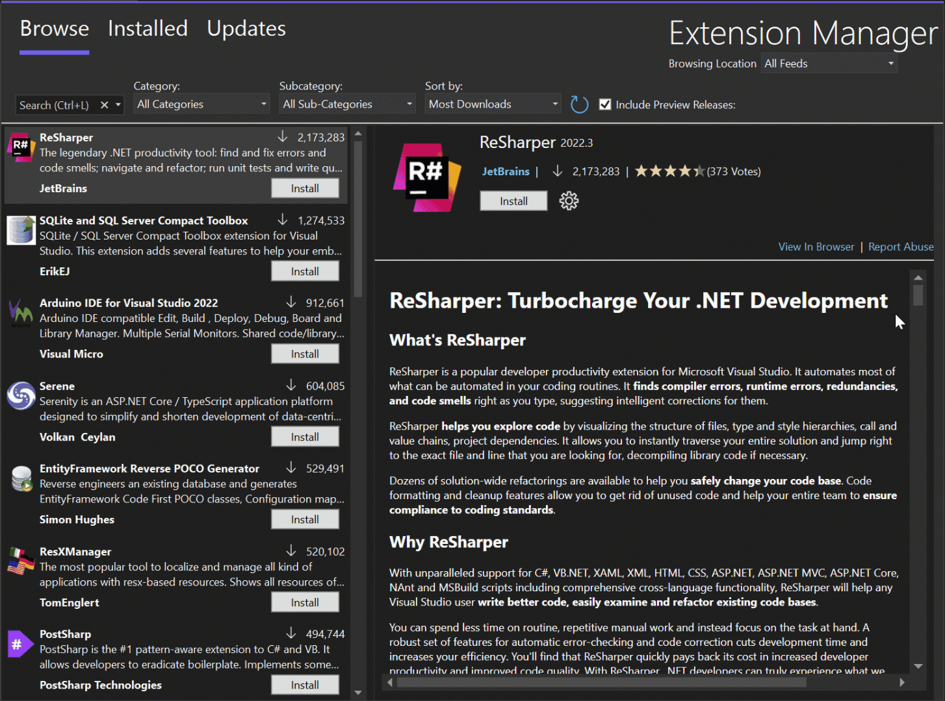
Task: Install EntityFramework Reverse POCO Generator
Action: (305, 519)
